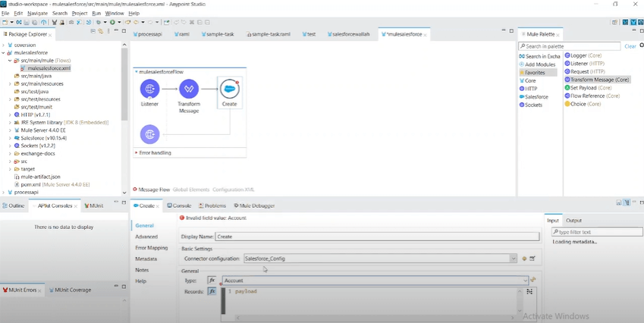
Task: Switch to the Mule Debugger tab
Action: click(254, 205)
